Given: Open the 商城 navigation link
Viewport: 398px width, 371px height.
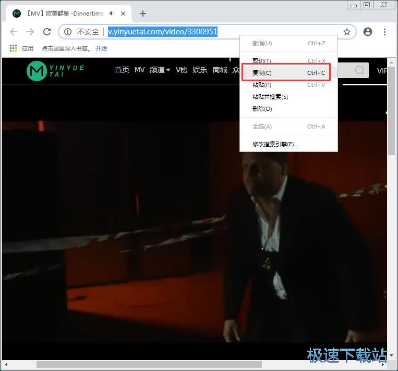Looking at the screenshot, I should click(x=220, y=70).
